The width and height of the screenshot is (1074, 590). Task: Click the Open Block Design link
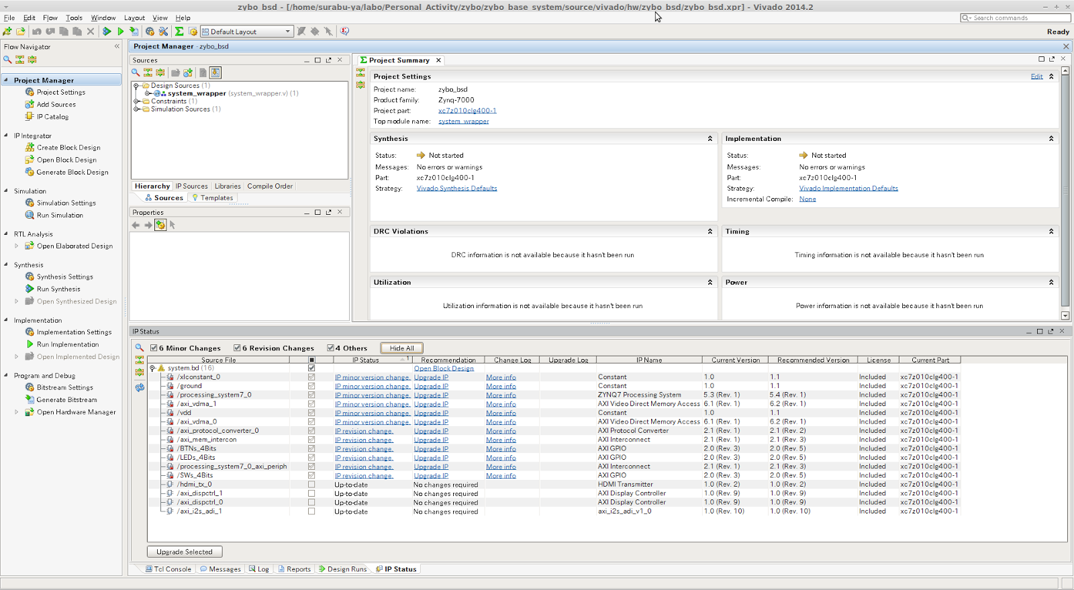(x=444, y=368)
